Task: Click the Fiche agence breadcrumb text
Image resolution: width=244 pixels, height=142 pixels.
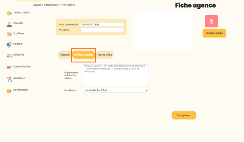Action: pyautogui.click(x=68, y=5)
